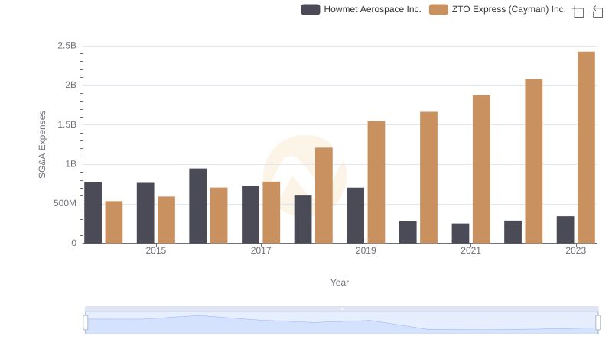Click the 2020 ZTO Express orange bar
This screenshot has height=352, width=612.
tap(428, 178)
